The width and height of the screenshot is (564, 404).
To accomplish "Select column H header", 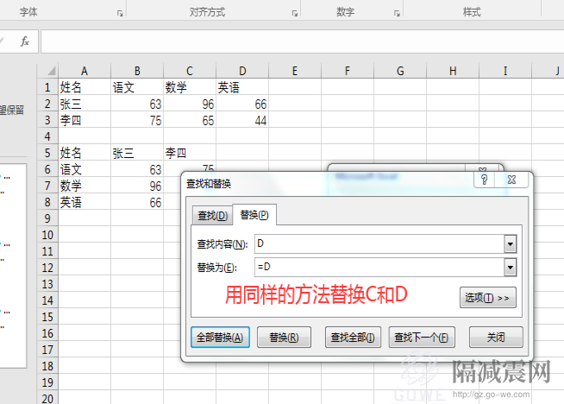I will [453, 71].
